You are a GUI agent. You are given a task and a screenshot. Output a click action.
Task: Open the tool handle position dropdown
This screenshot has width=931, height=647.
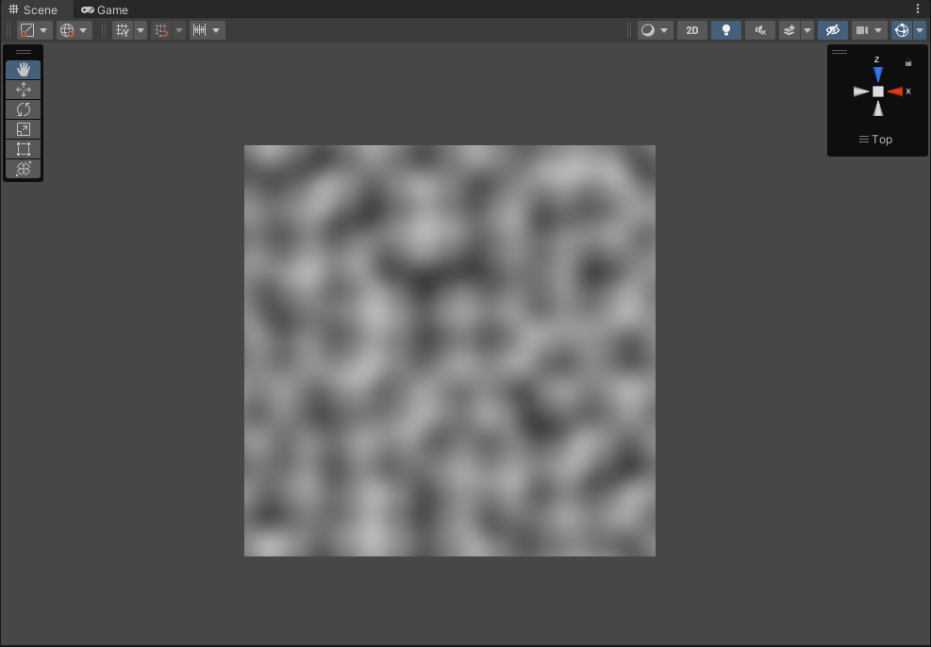(35, 30)
